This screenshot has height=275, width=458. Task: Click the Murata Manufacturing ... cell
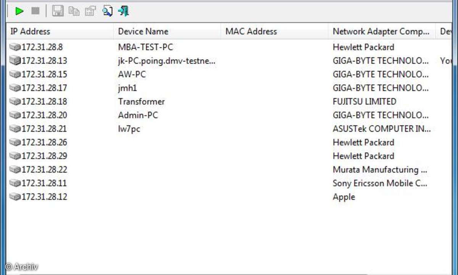[380, 170]
